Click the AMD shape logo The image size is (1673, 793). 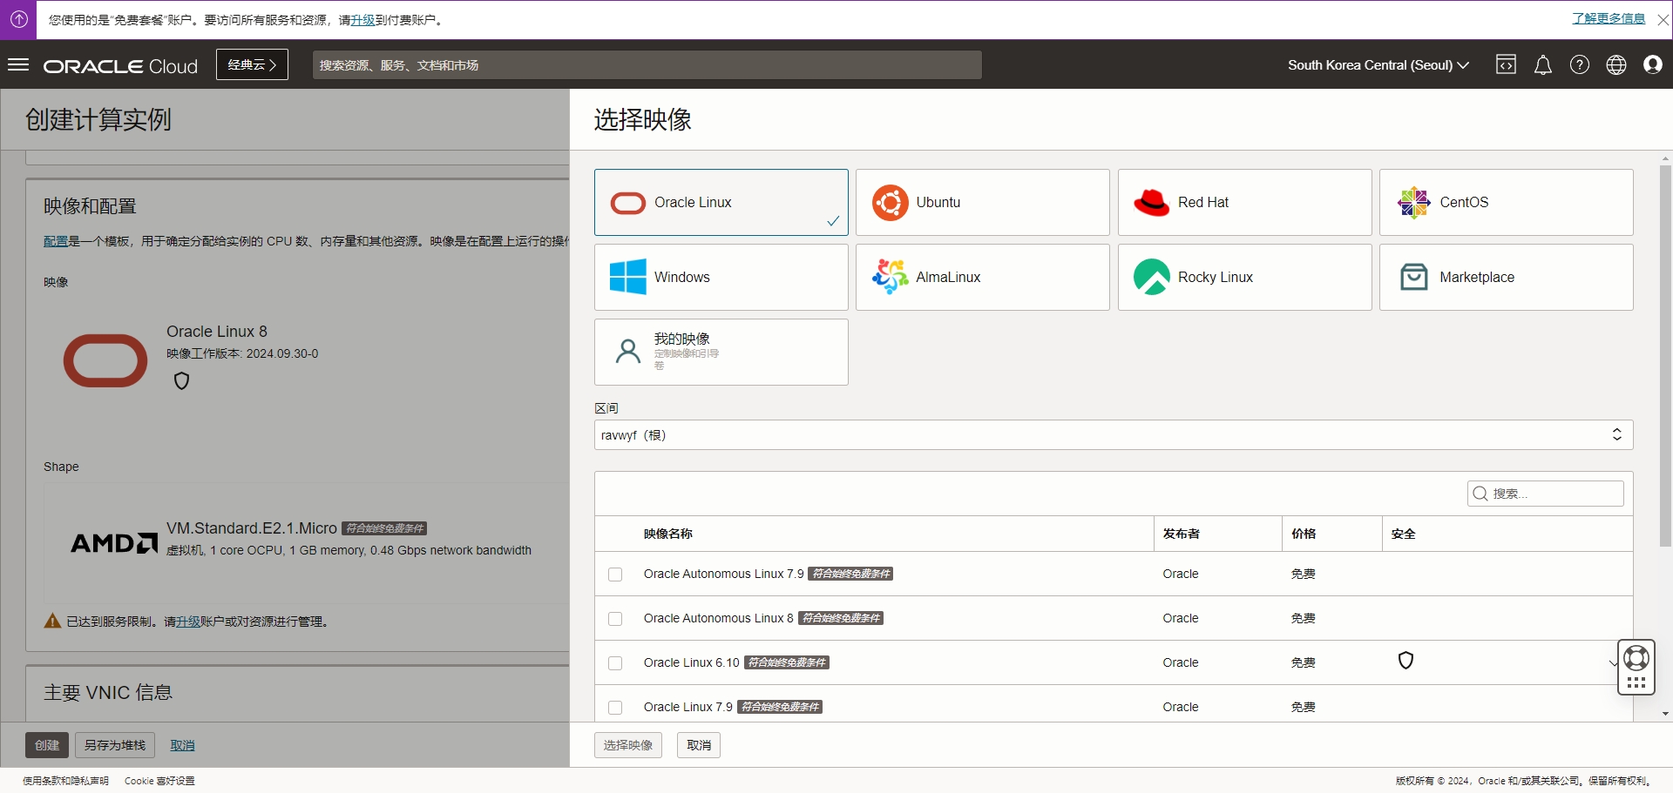[x=114, y=543]
